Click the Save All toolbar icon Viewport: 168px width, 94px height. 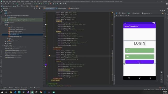point(3,4)
